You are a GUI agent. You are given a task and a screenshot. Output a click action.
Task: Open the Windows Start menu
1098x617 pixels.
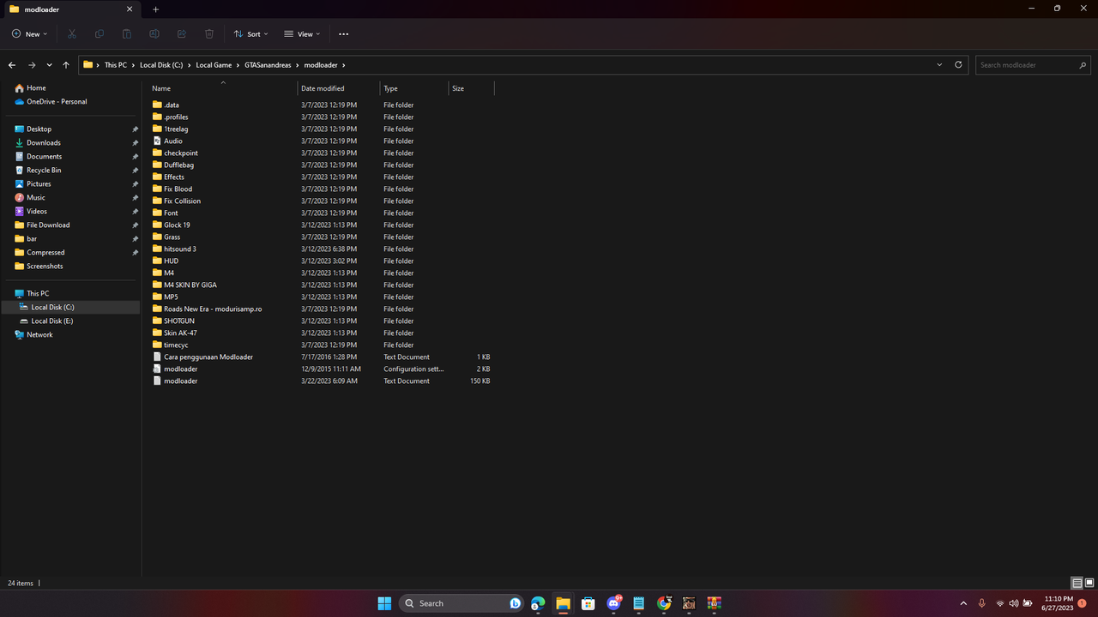click(x=384, y=603)
